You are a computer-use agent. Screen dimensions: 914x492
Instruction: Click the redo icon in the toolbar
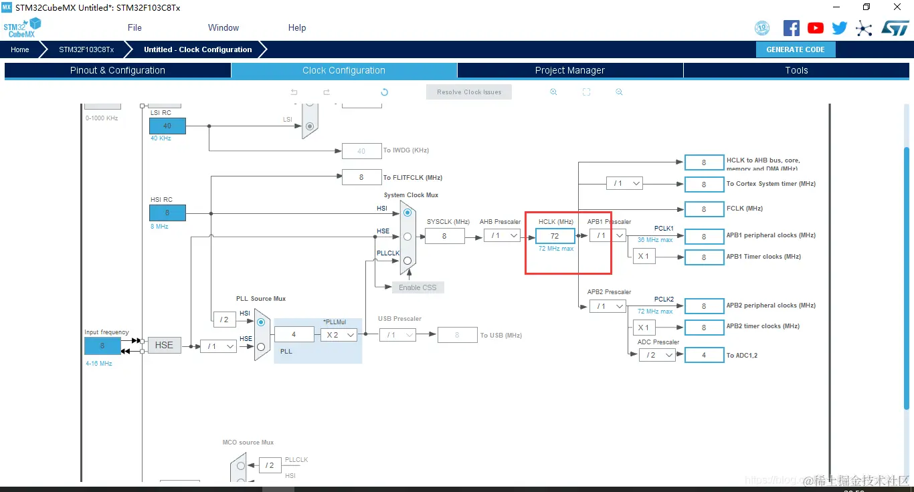(x=326, y=92)
